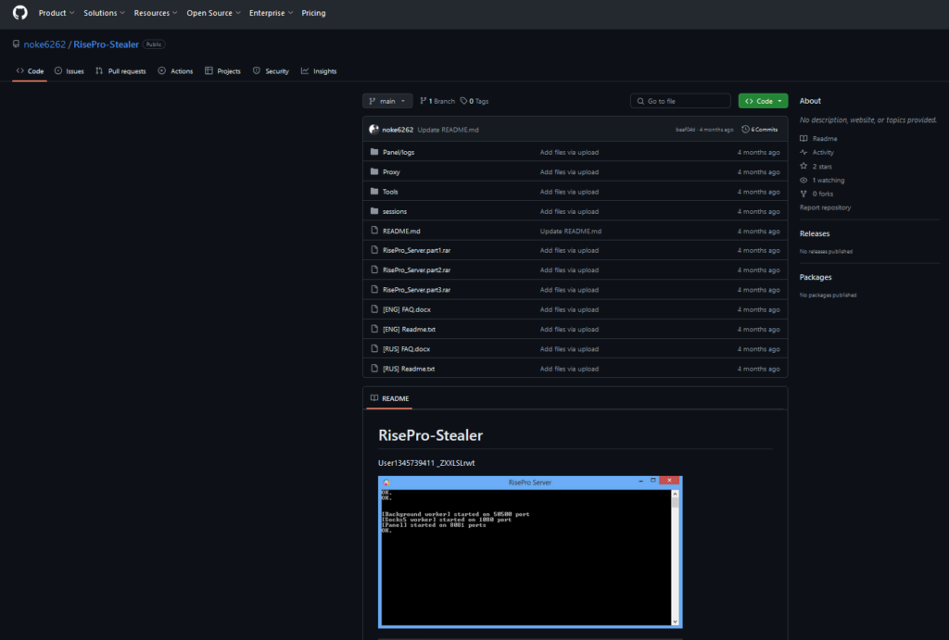
Task: Open the [ENG] FAQ.docx file
Action: tap(407, 309)
